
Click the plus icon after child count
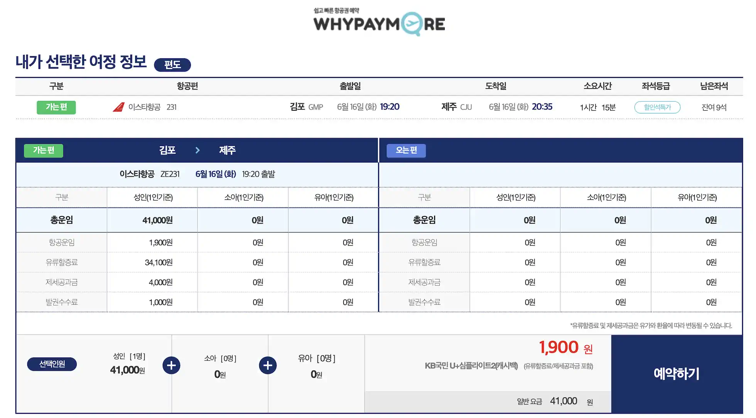(268, 365)
